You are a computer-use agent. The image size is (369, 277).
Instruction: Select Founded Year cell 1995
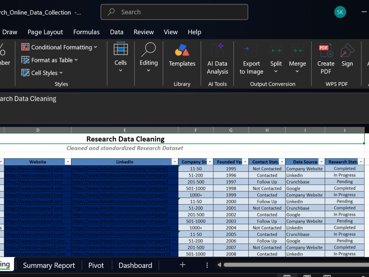[231, 169]
